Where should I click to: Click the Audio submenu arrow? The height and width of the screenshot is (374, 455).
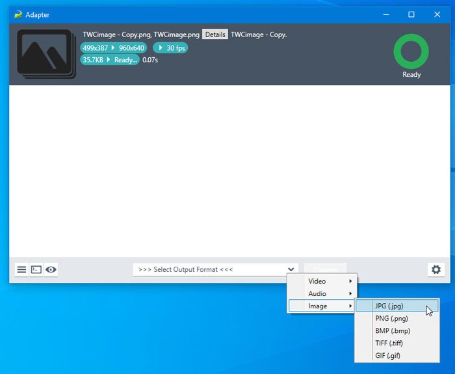tap(350, 293)
